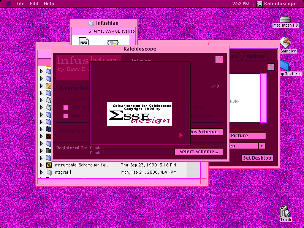Click the help question mark in the Kaleidoscope window
The width and height of the screenshot is (304, 228).
click(x=219, y=60)
